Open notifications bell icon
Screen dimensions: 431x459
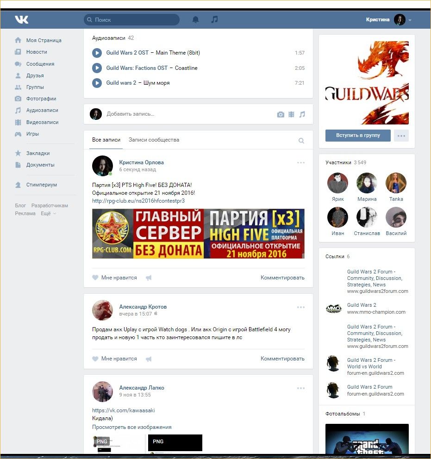[195, 19]
